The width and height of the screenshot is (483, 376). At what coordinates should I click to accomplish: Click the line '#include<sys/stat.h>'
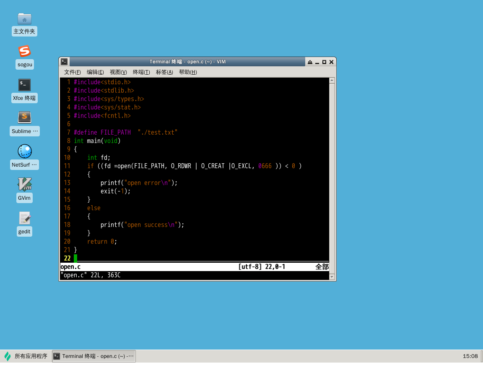(107, 107)
